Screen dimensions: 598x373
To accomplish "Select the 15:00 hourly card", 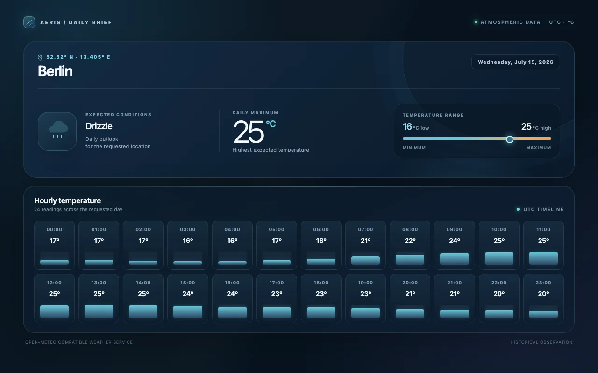I will pos(188,298).
